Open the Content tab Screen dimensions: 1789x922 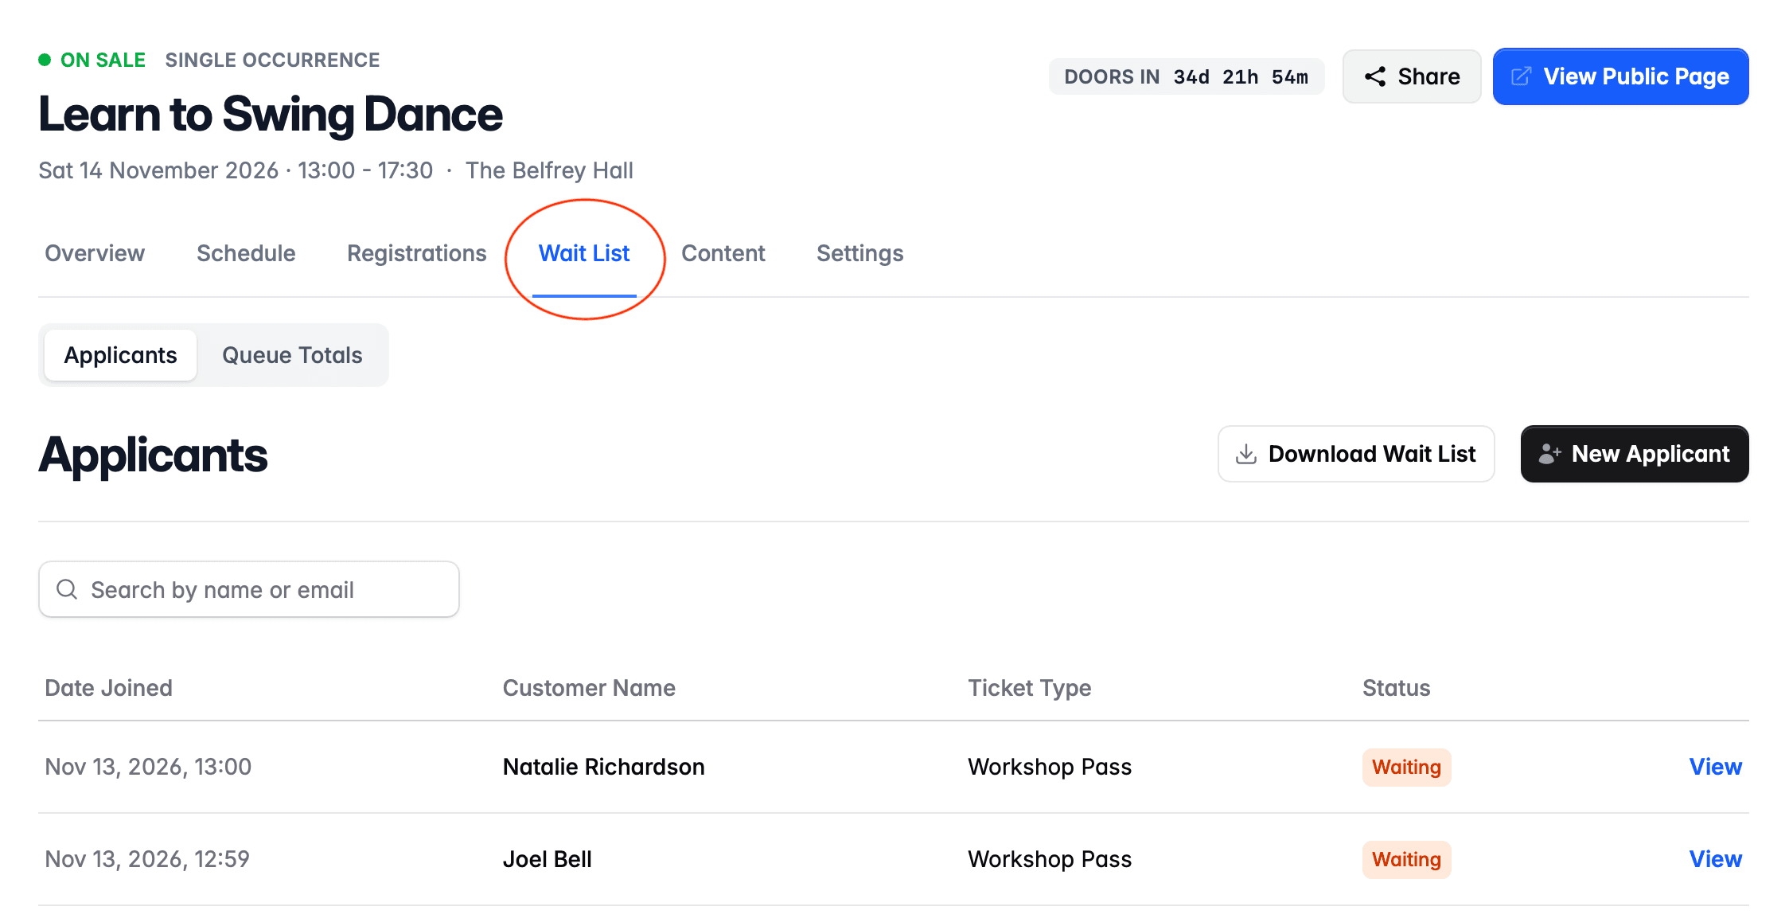pyautogui.click(x=723, y=253)
